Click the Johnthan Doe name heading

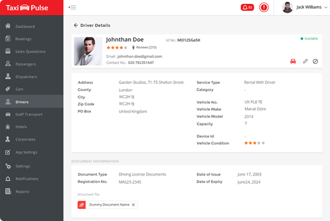(125, 40)
